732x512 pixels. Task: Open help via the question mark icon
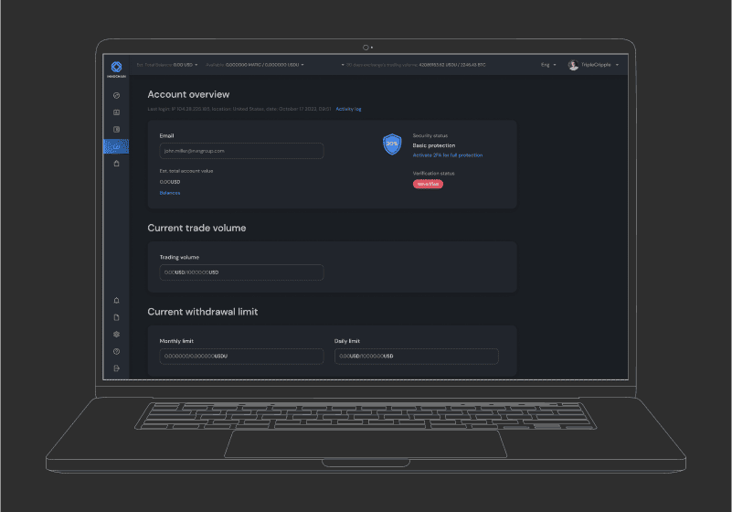(x=116, y=351)
